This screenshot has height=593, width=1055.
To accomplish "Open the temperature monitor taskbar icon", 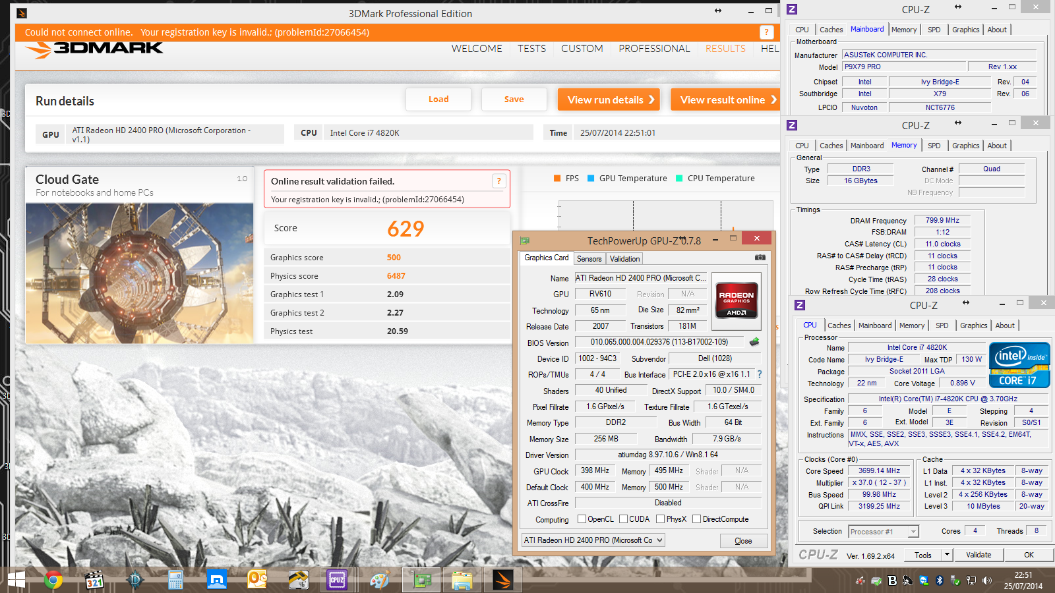I will pyautogui.click(x=298, y=580).
